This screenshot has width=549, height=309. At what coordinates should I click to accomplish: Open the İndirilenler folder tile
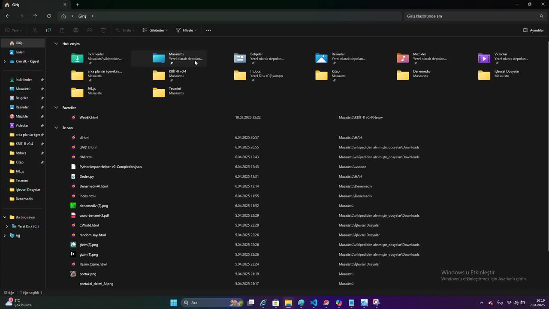click(x=97, y=58)
